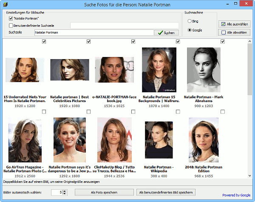Enable Benutzerdefinierte Suchzeile checkbox

coord(11,26)
